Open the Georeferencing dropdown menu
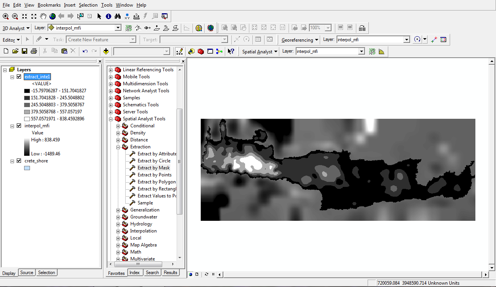The image size is (496, 287). pyautogui.click(x=300, y=40)
